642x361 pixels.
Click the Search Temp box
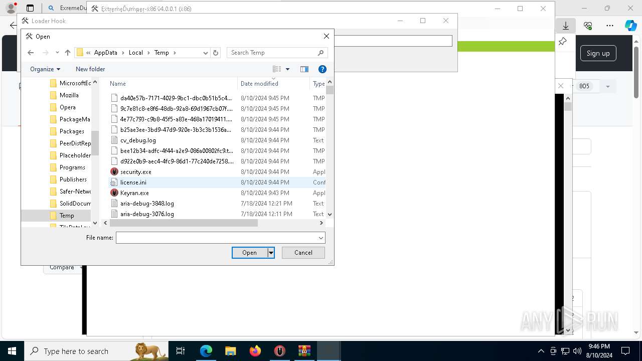click(277, 53)
